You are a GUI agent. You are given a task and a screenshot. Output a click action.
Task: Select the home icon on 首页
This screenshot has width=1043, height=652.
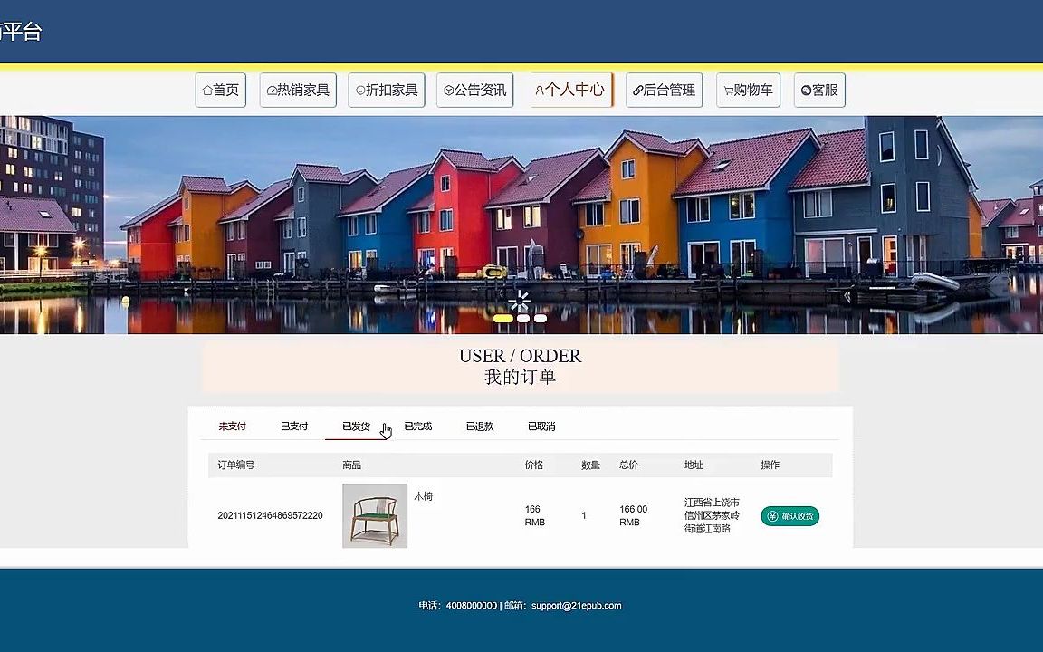coord(206,90)
